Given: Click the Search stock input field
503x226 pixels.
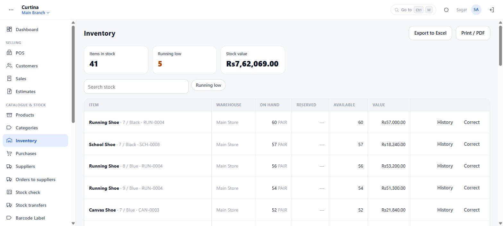Looking at the screenshot, I should pyautogui.click(x=136, y=87).
